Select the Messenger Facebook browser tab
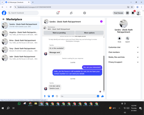The width and height of the screenshot is (144, 115). tap(18, 2)
